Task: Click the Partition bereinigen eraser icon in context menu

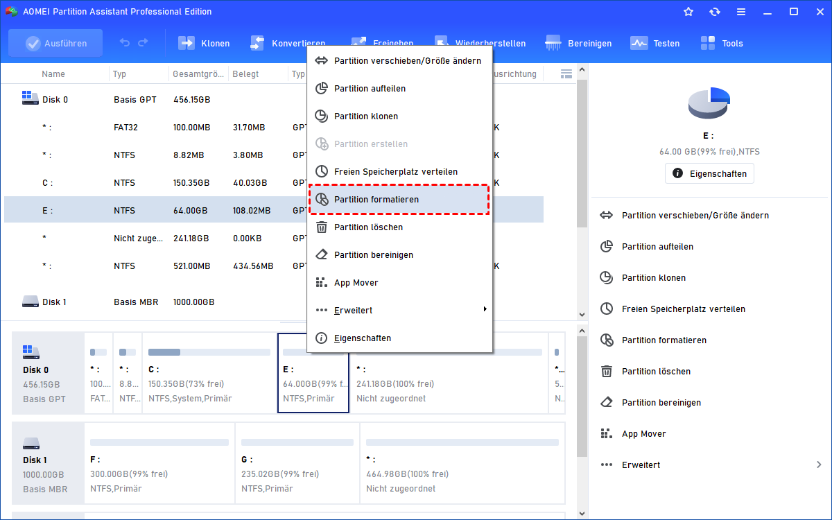Action: [322, 255]
